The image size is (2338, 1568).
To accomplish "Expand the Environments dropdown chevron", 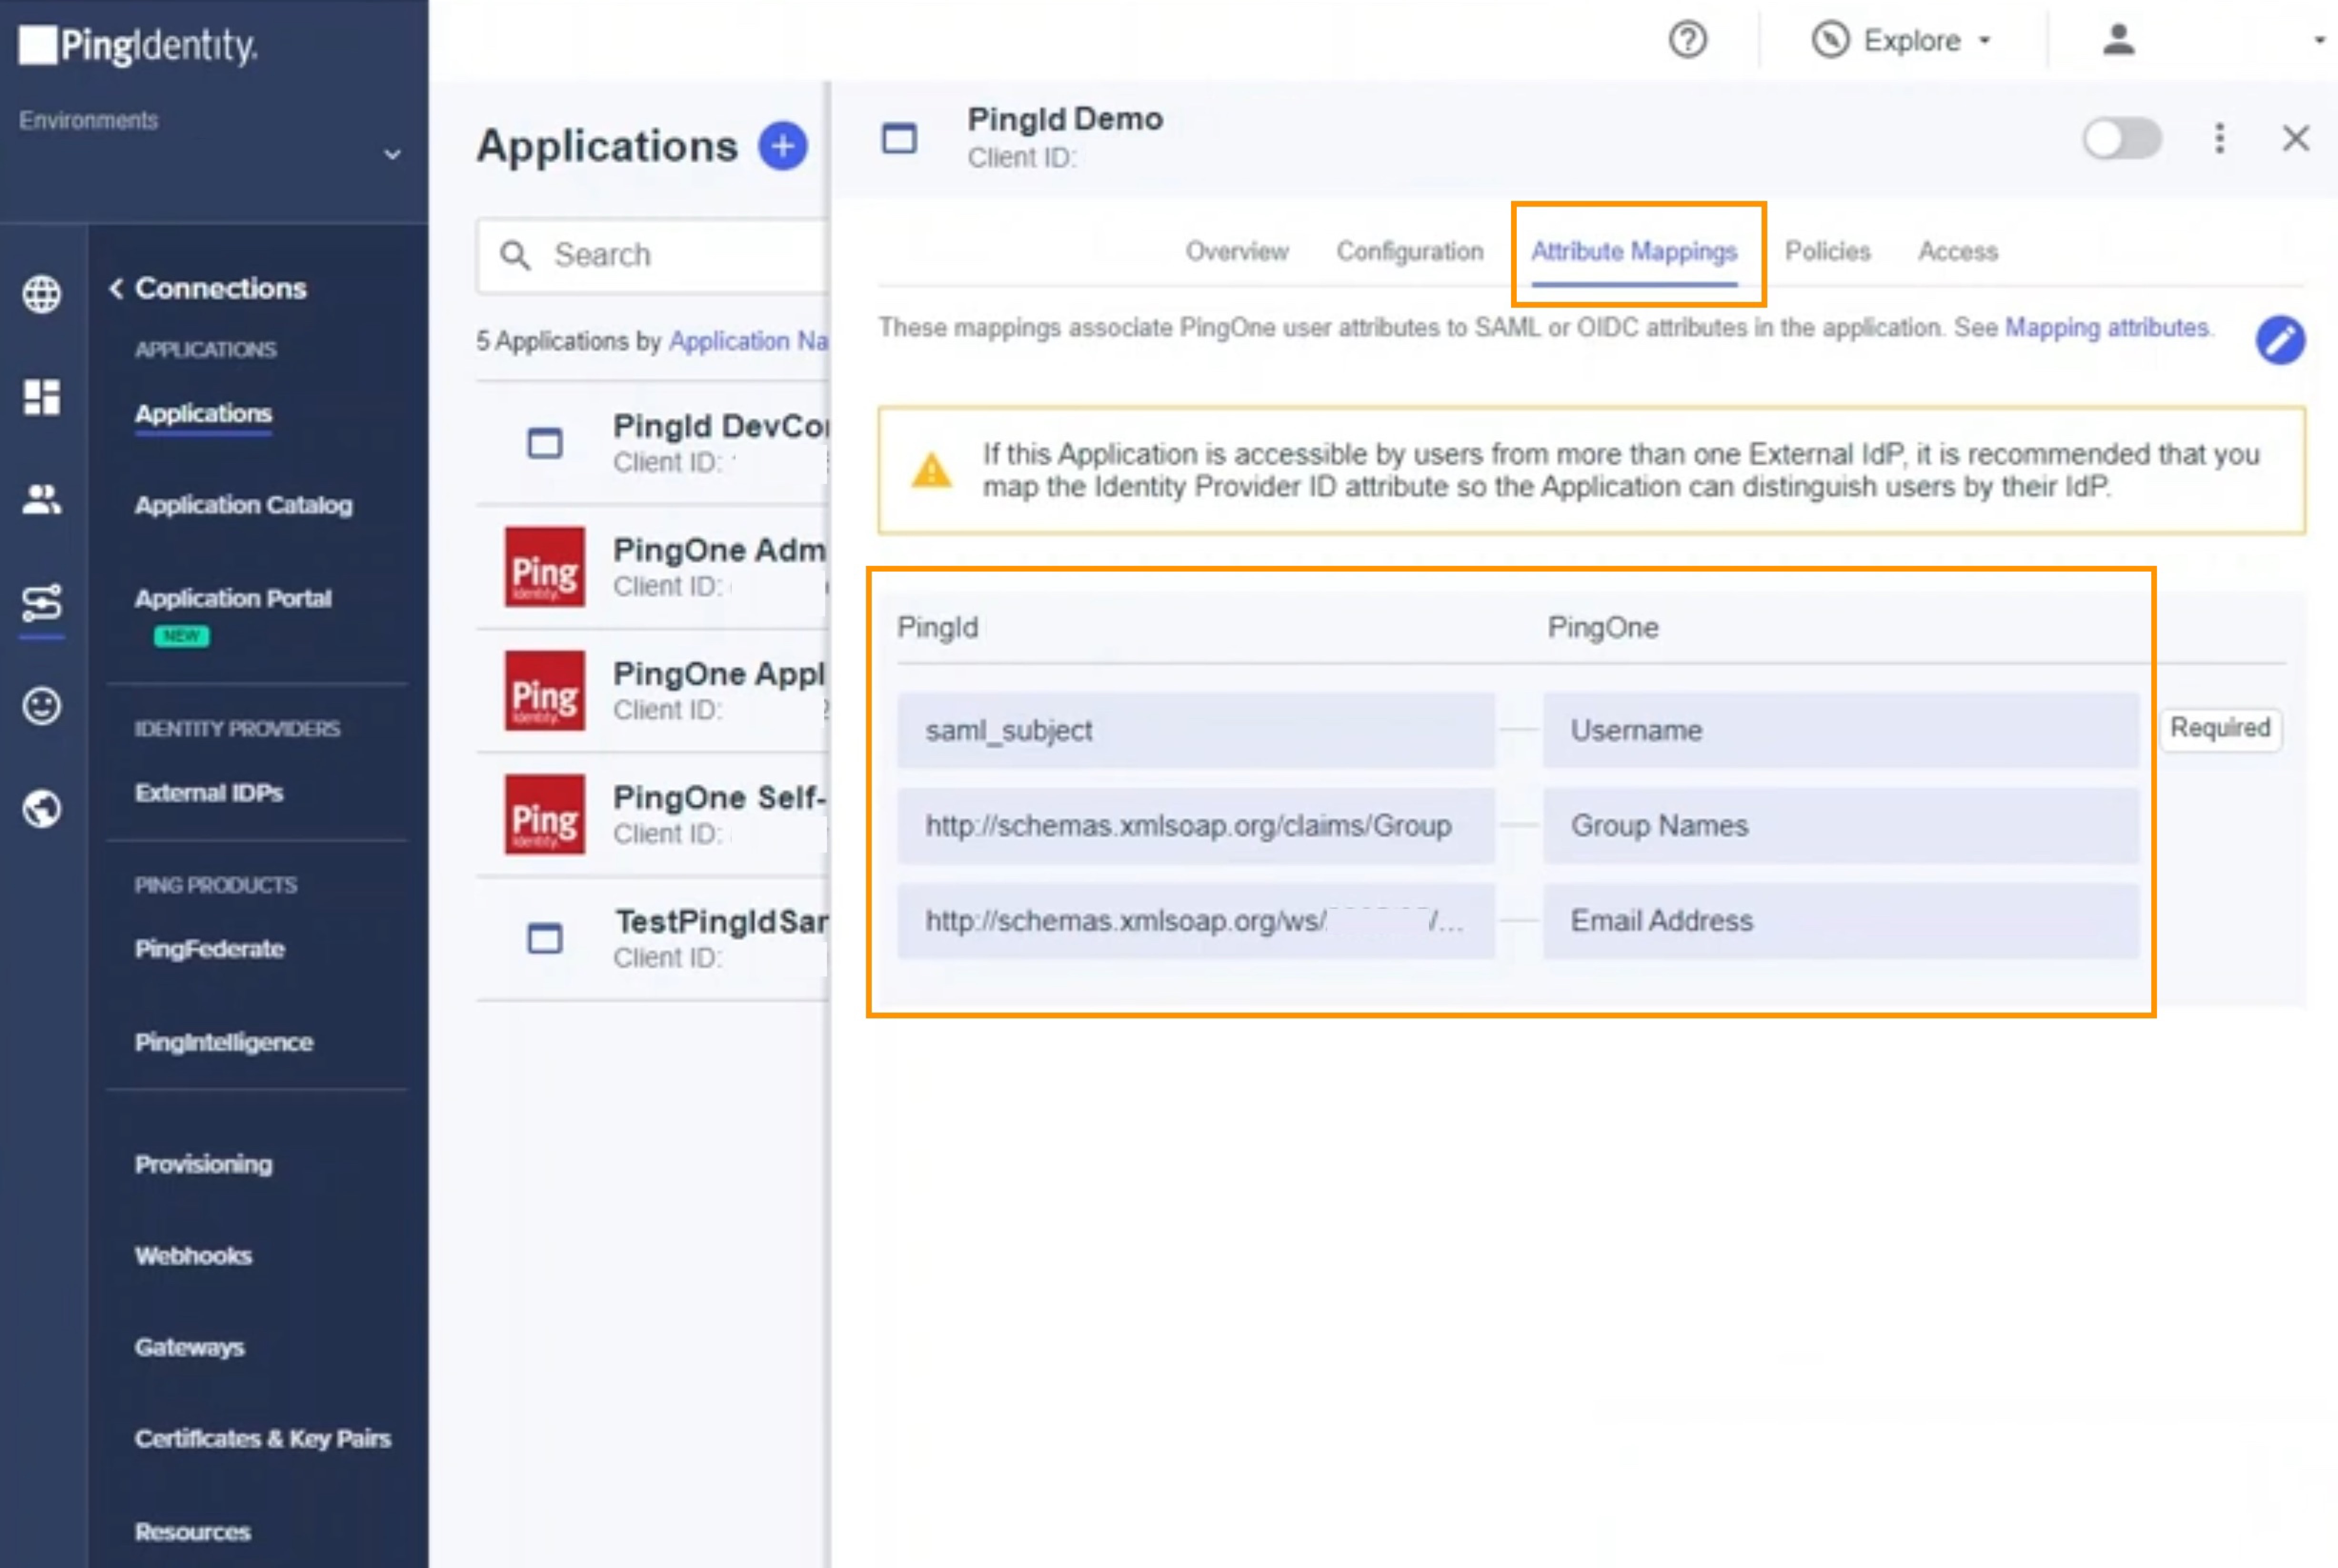I will click(392, 154).
